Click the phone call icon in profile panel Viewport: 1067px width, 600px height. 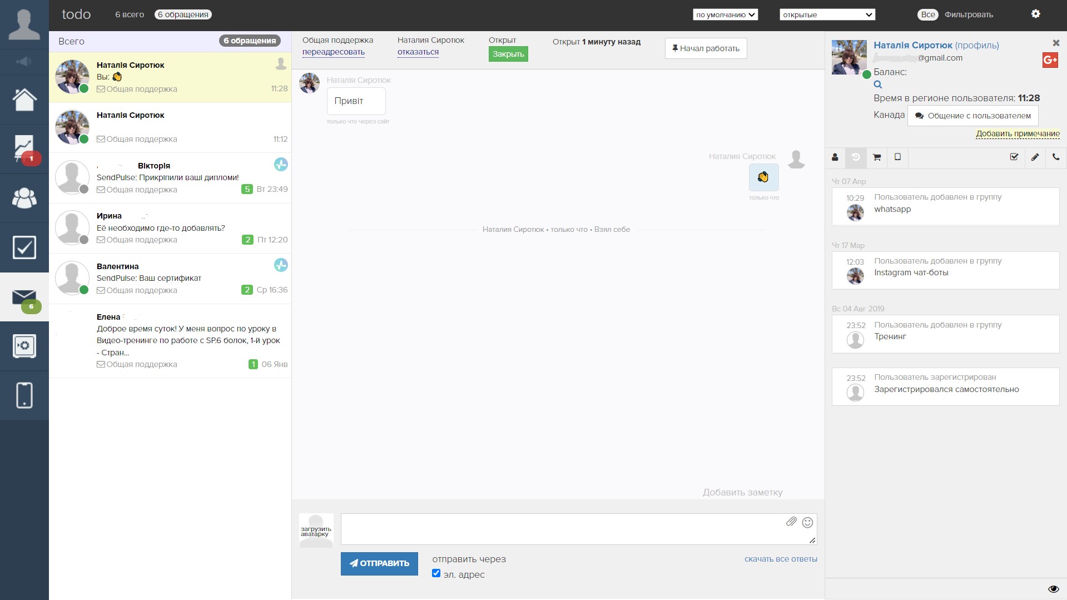click(1056, 157)
